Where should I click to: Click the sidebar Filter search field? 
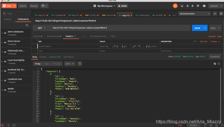pos(16,14)
